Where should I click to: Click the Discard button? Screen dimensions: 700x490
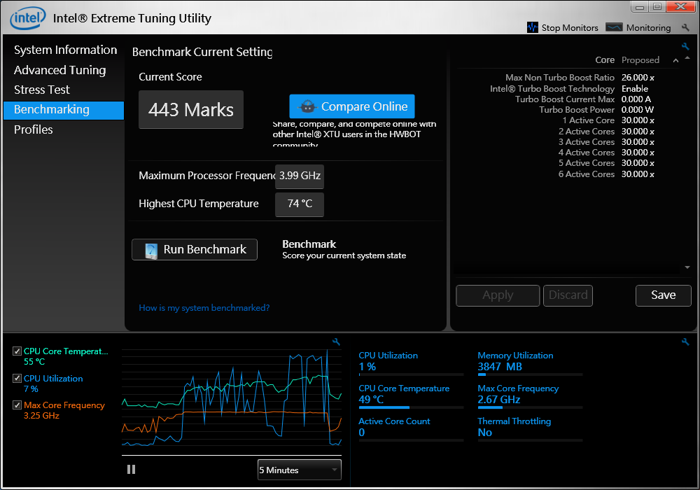[568, 295]
